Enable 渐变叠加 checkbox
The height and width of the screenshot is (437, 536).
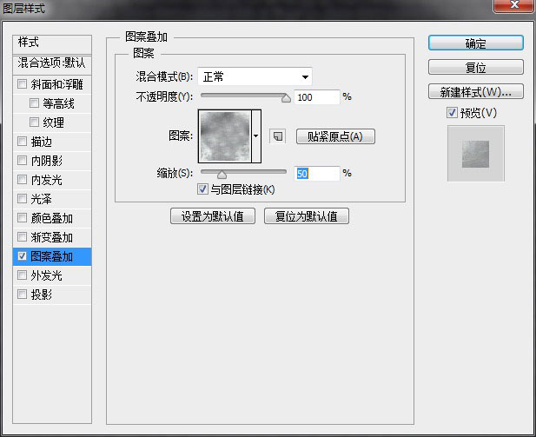[23, 237]
